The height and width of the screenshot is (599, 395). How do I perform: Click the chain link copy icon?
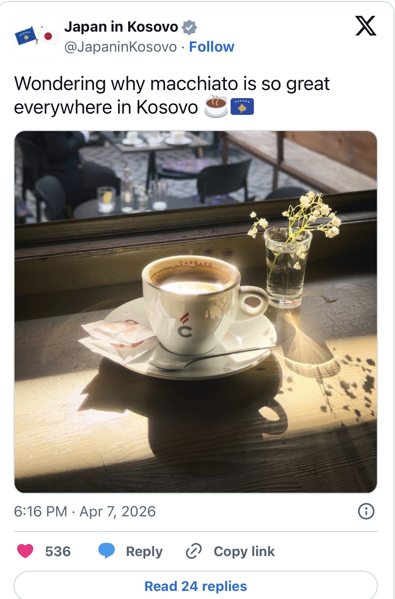click(x=194, y=551)
